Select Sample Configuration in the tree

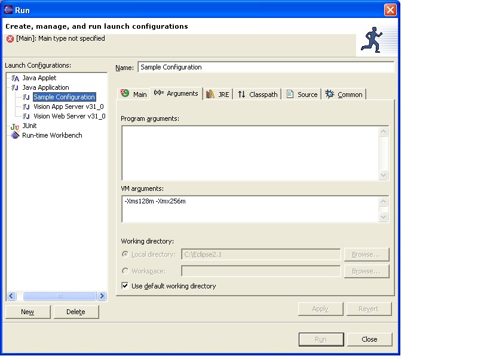pyautogui.click(x=65, y=97)
